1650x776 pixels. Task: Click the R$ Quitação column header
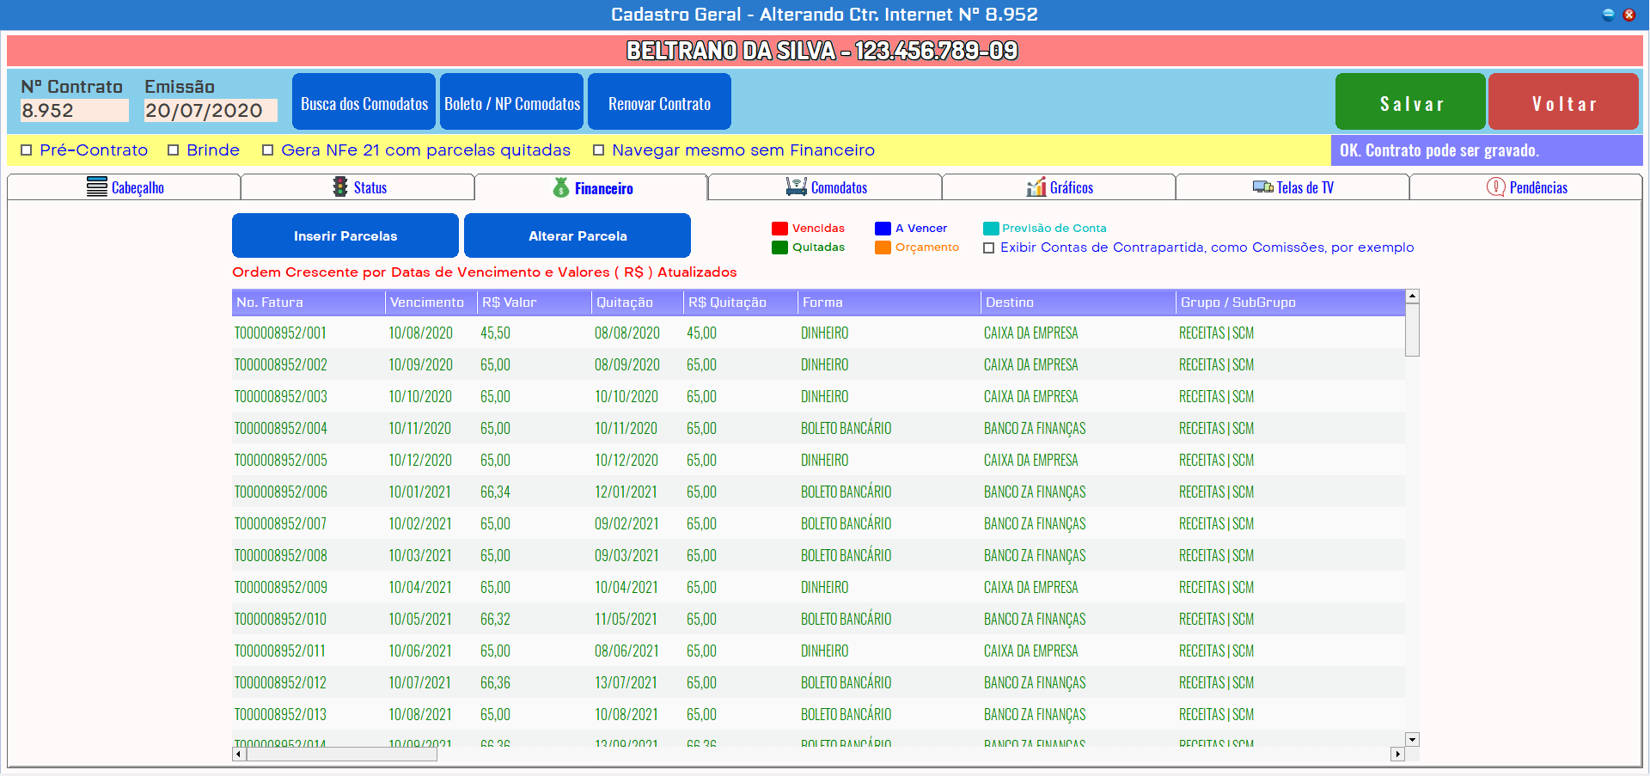741,302
